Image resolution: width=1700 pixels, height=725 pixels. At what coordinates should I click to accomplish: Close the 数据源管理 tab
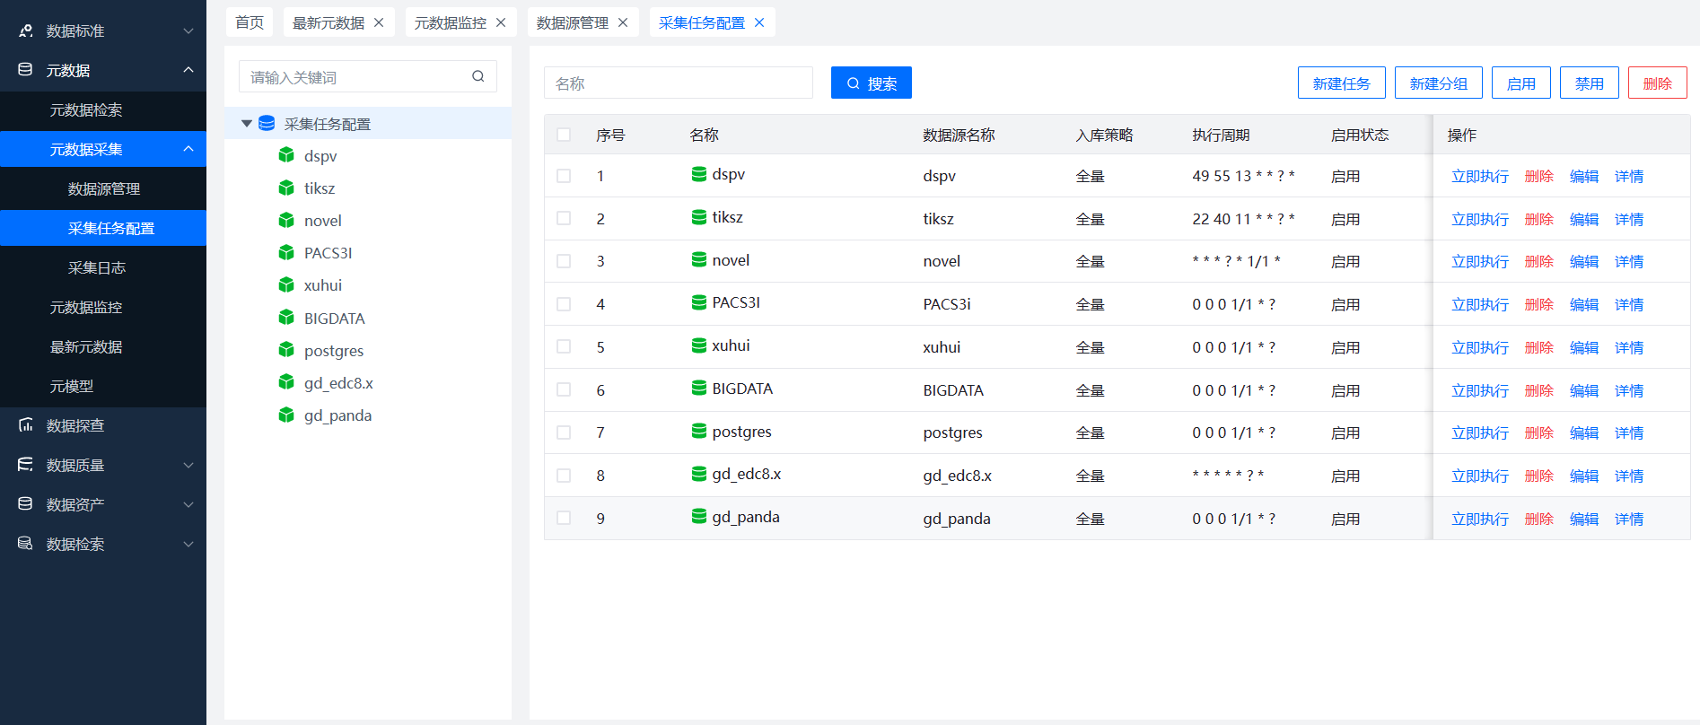pyautogui.click(x=623, y=22)
